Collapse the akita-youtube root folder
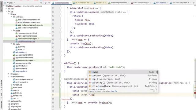This screenshot has width=196, height=110. 4,6
